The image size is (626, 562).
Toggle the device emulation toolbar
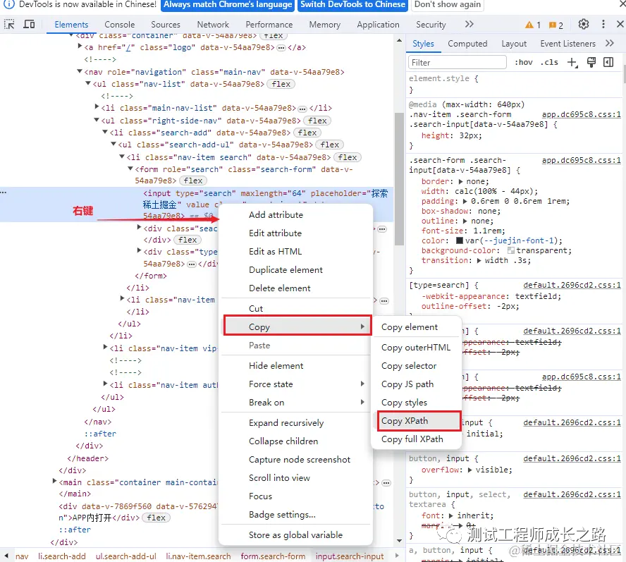coord(28,24)
